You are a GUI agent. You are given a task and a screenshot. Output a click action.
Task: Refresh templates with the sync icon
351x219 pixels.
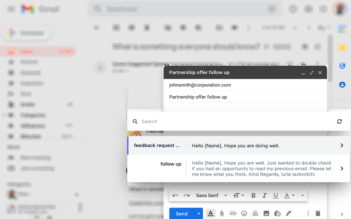(x=339, y=122)
